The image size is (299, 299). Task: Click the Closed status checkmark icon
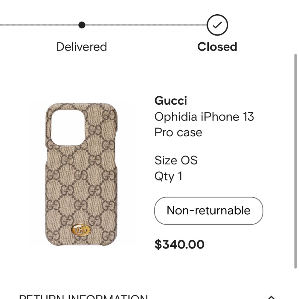(217, 25)
